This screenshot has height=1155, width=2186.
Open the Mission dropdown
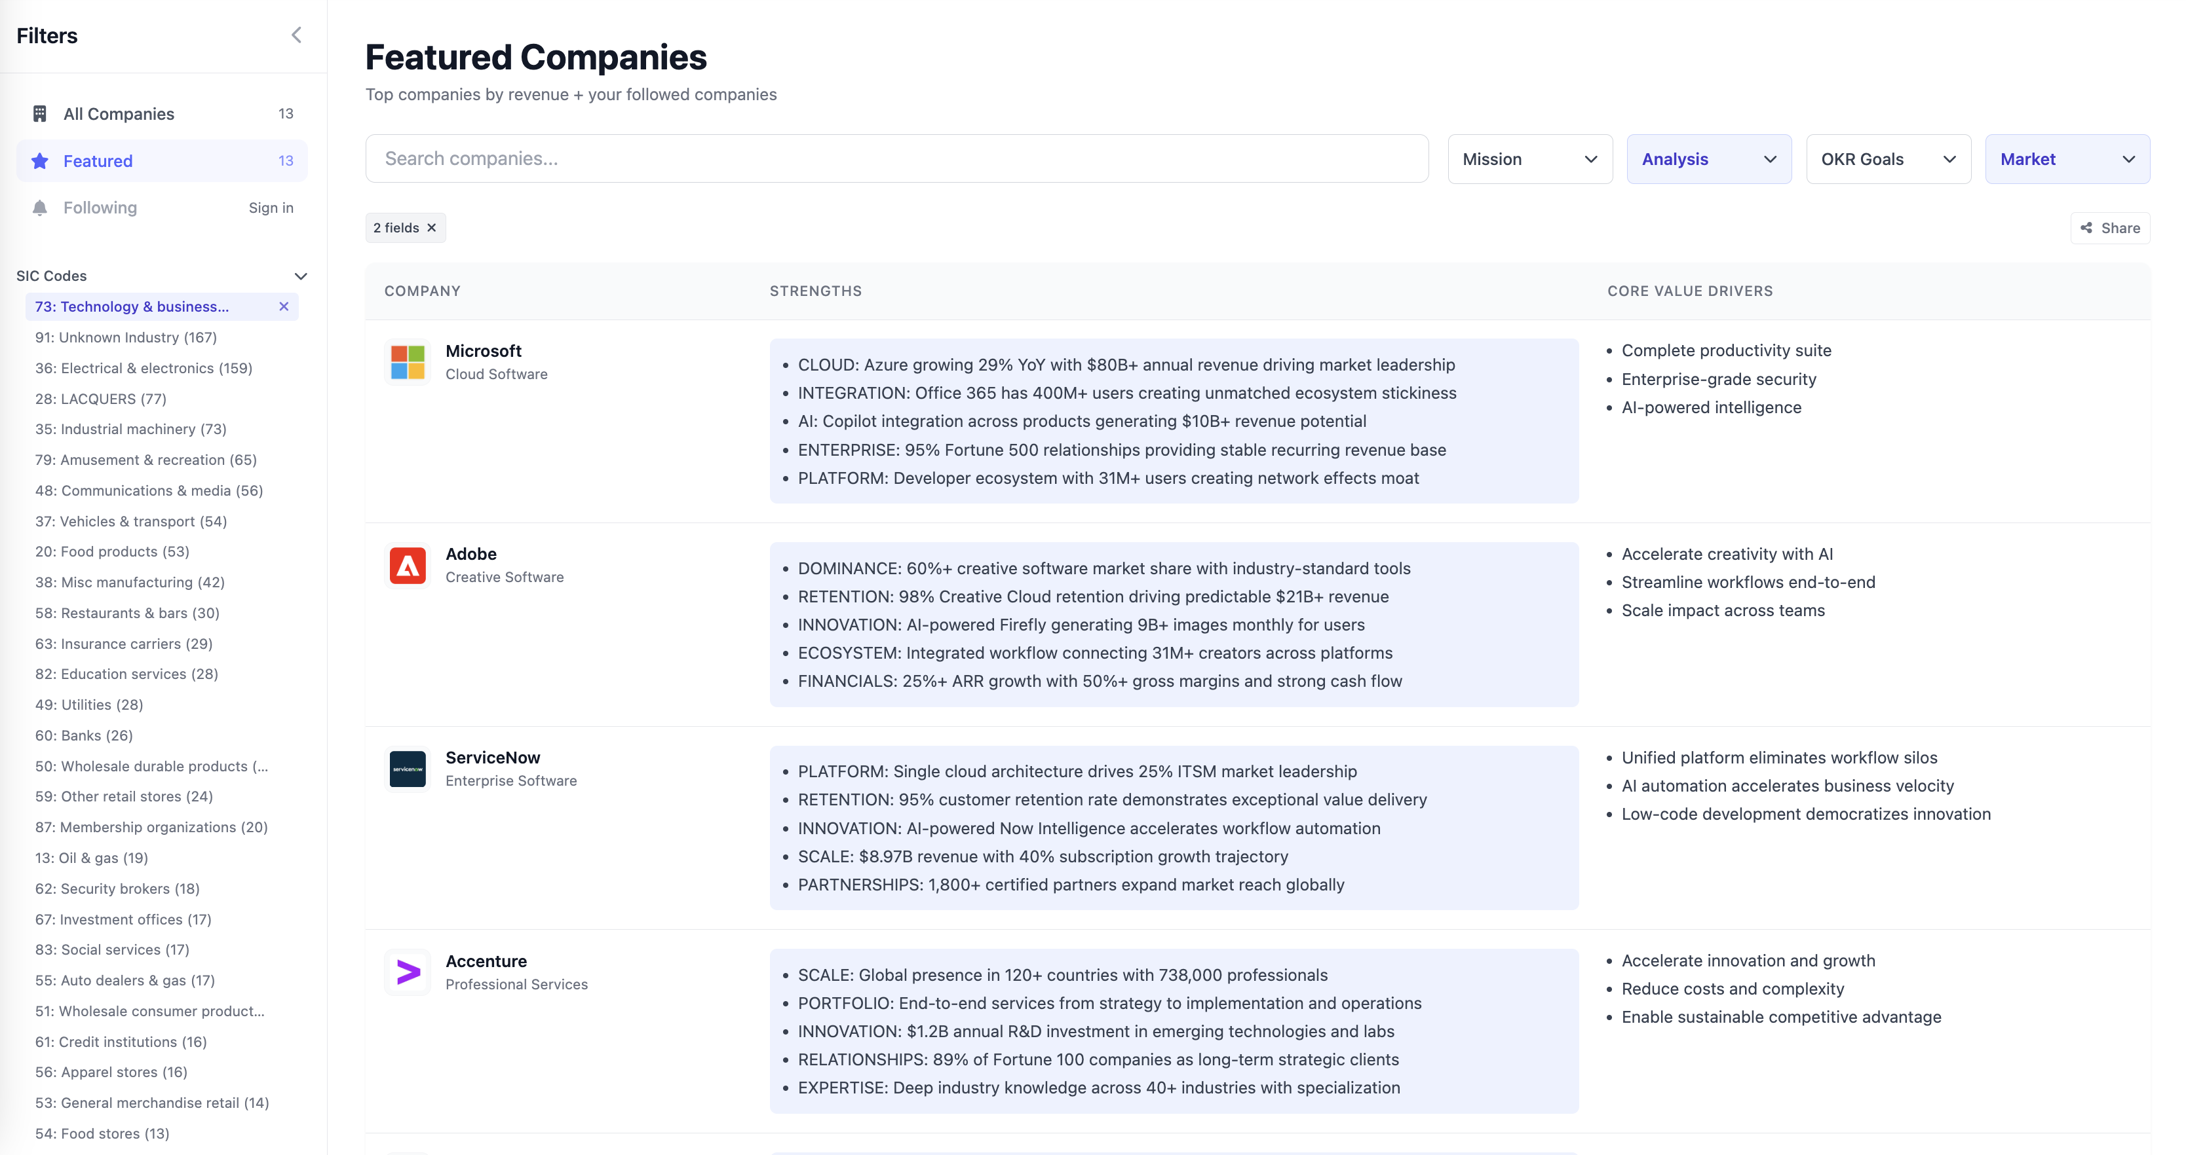tap(1529, 159)
